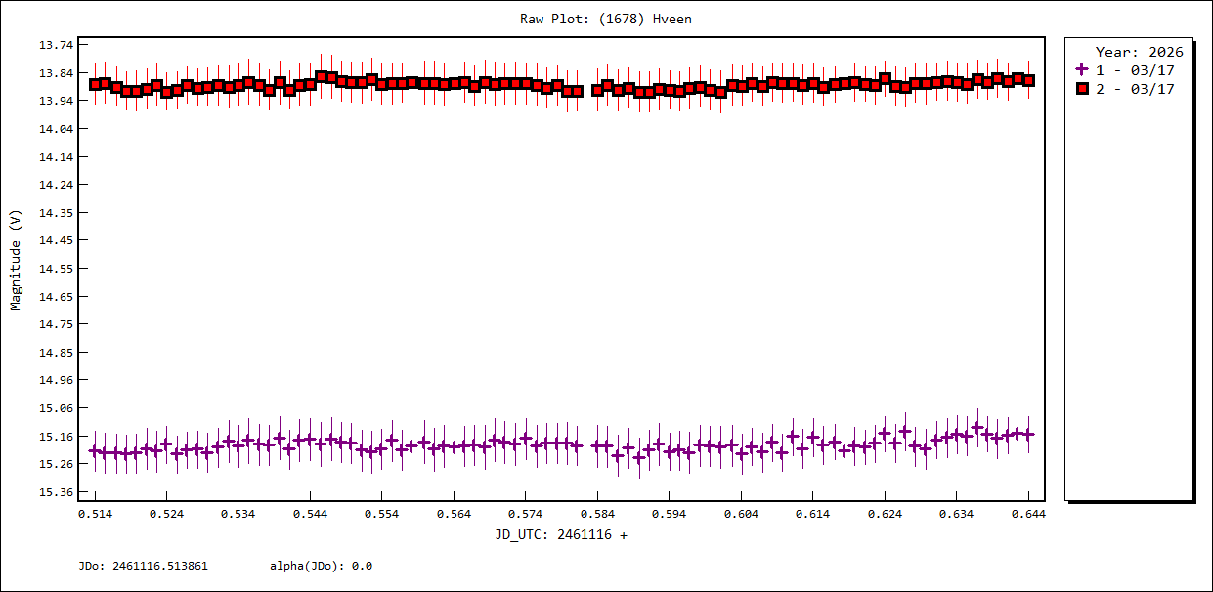Click the red square marker in legend
The image size is (1213, 592).
1082,89
